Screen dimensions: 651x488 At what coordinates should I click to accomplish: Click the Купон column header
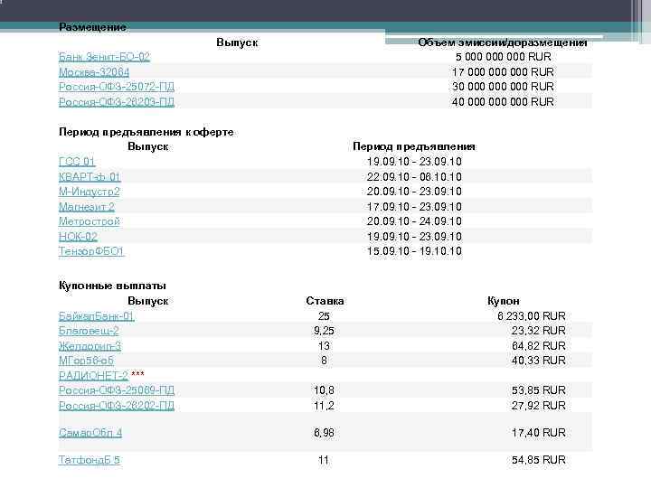coord(504,301)
